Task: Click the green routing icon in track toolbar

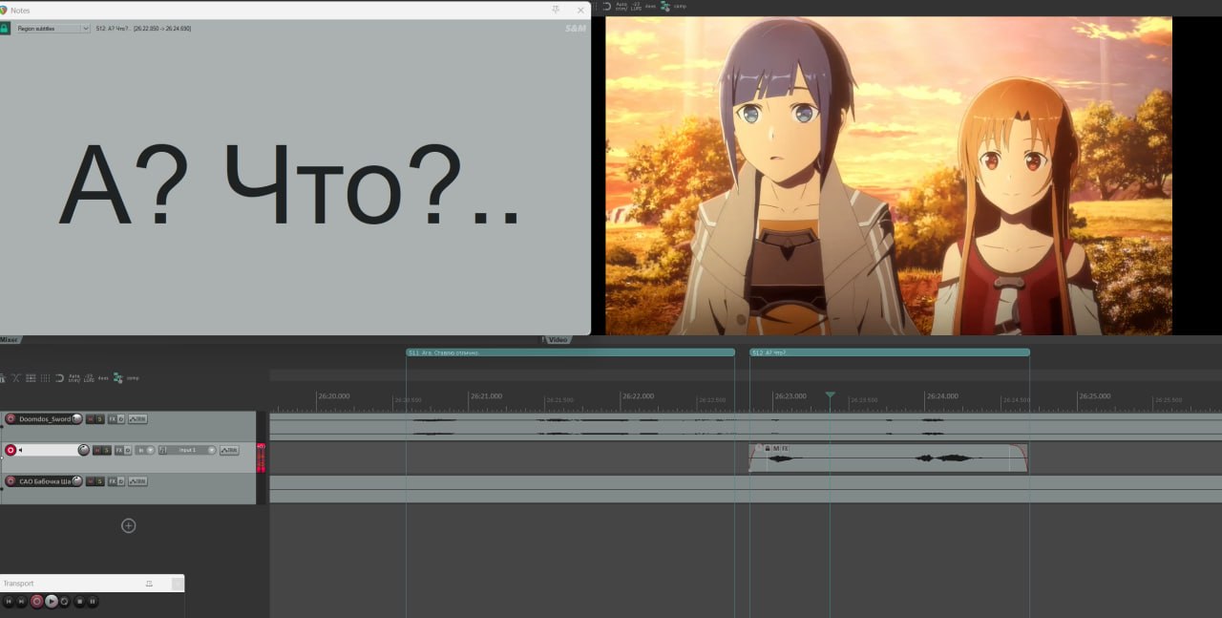Action: coord(118,378)
